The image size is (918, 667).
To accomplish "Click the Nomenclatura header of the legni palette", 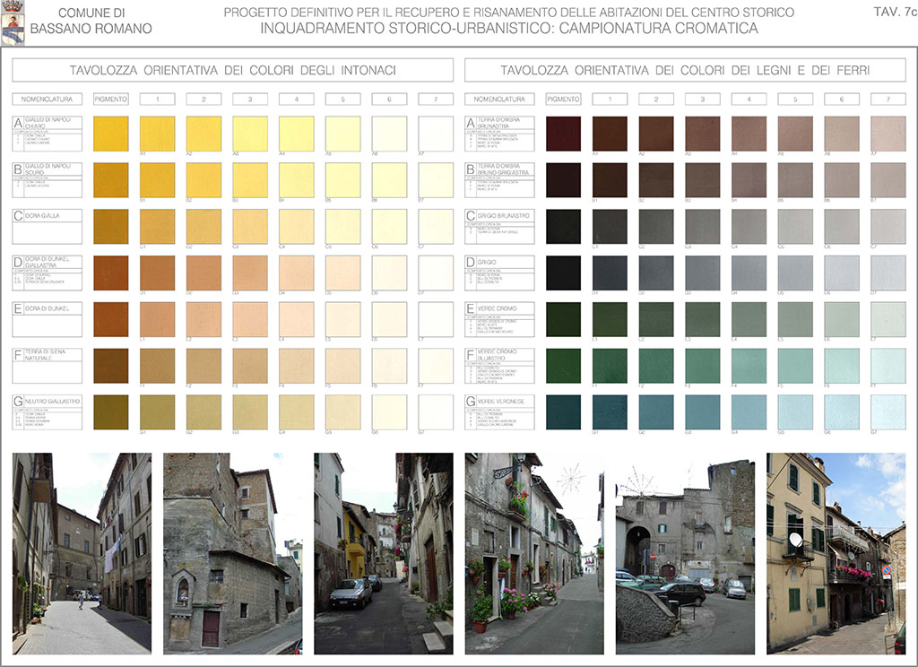I will click(x=499, y=99).
